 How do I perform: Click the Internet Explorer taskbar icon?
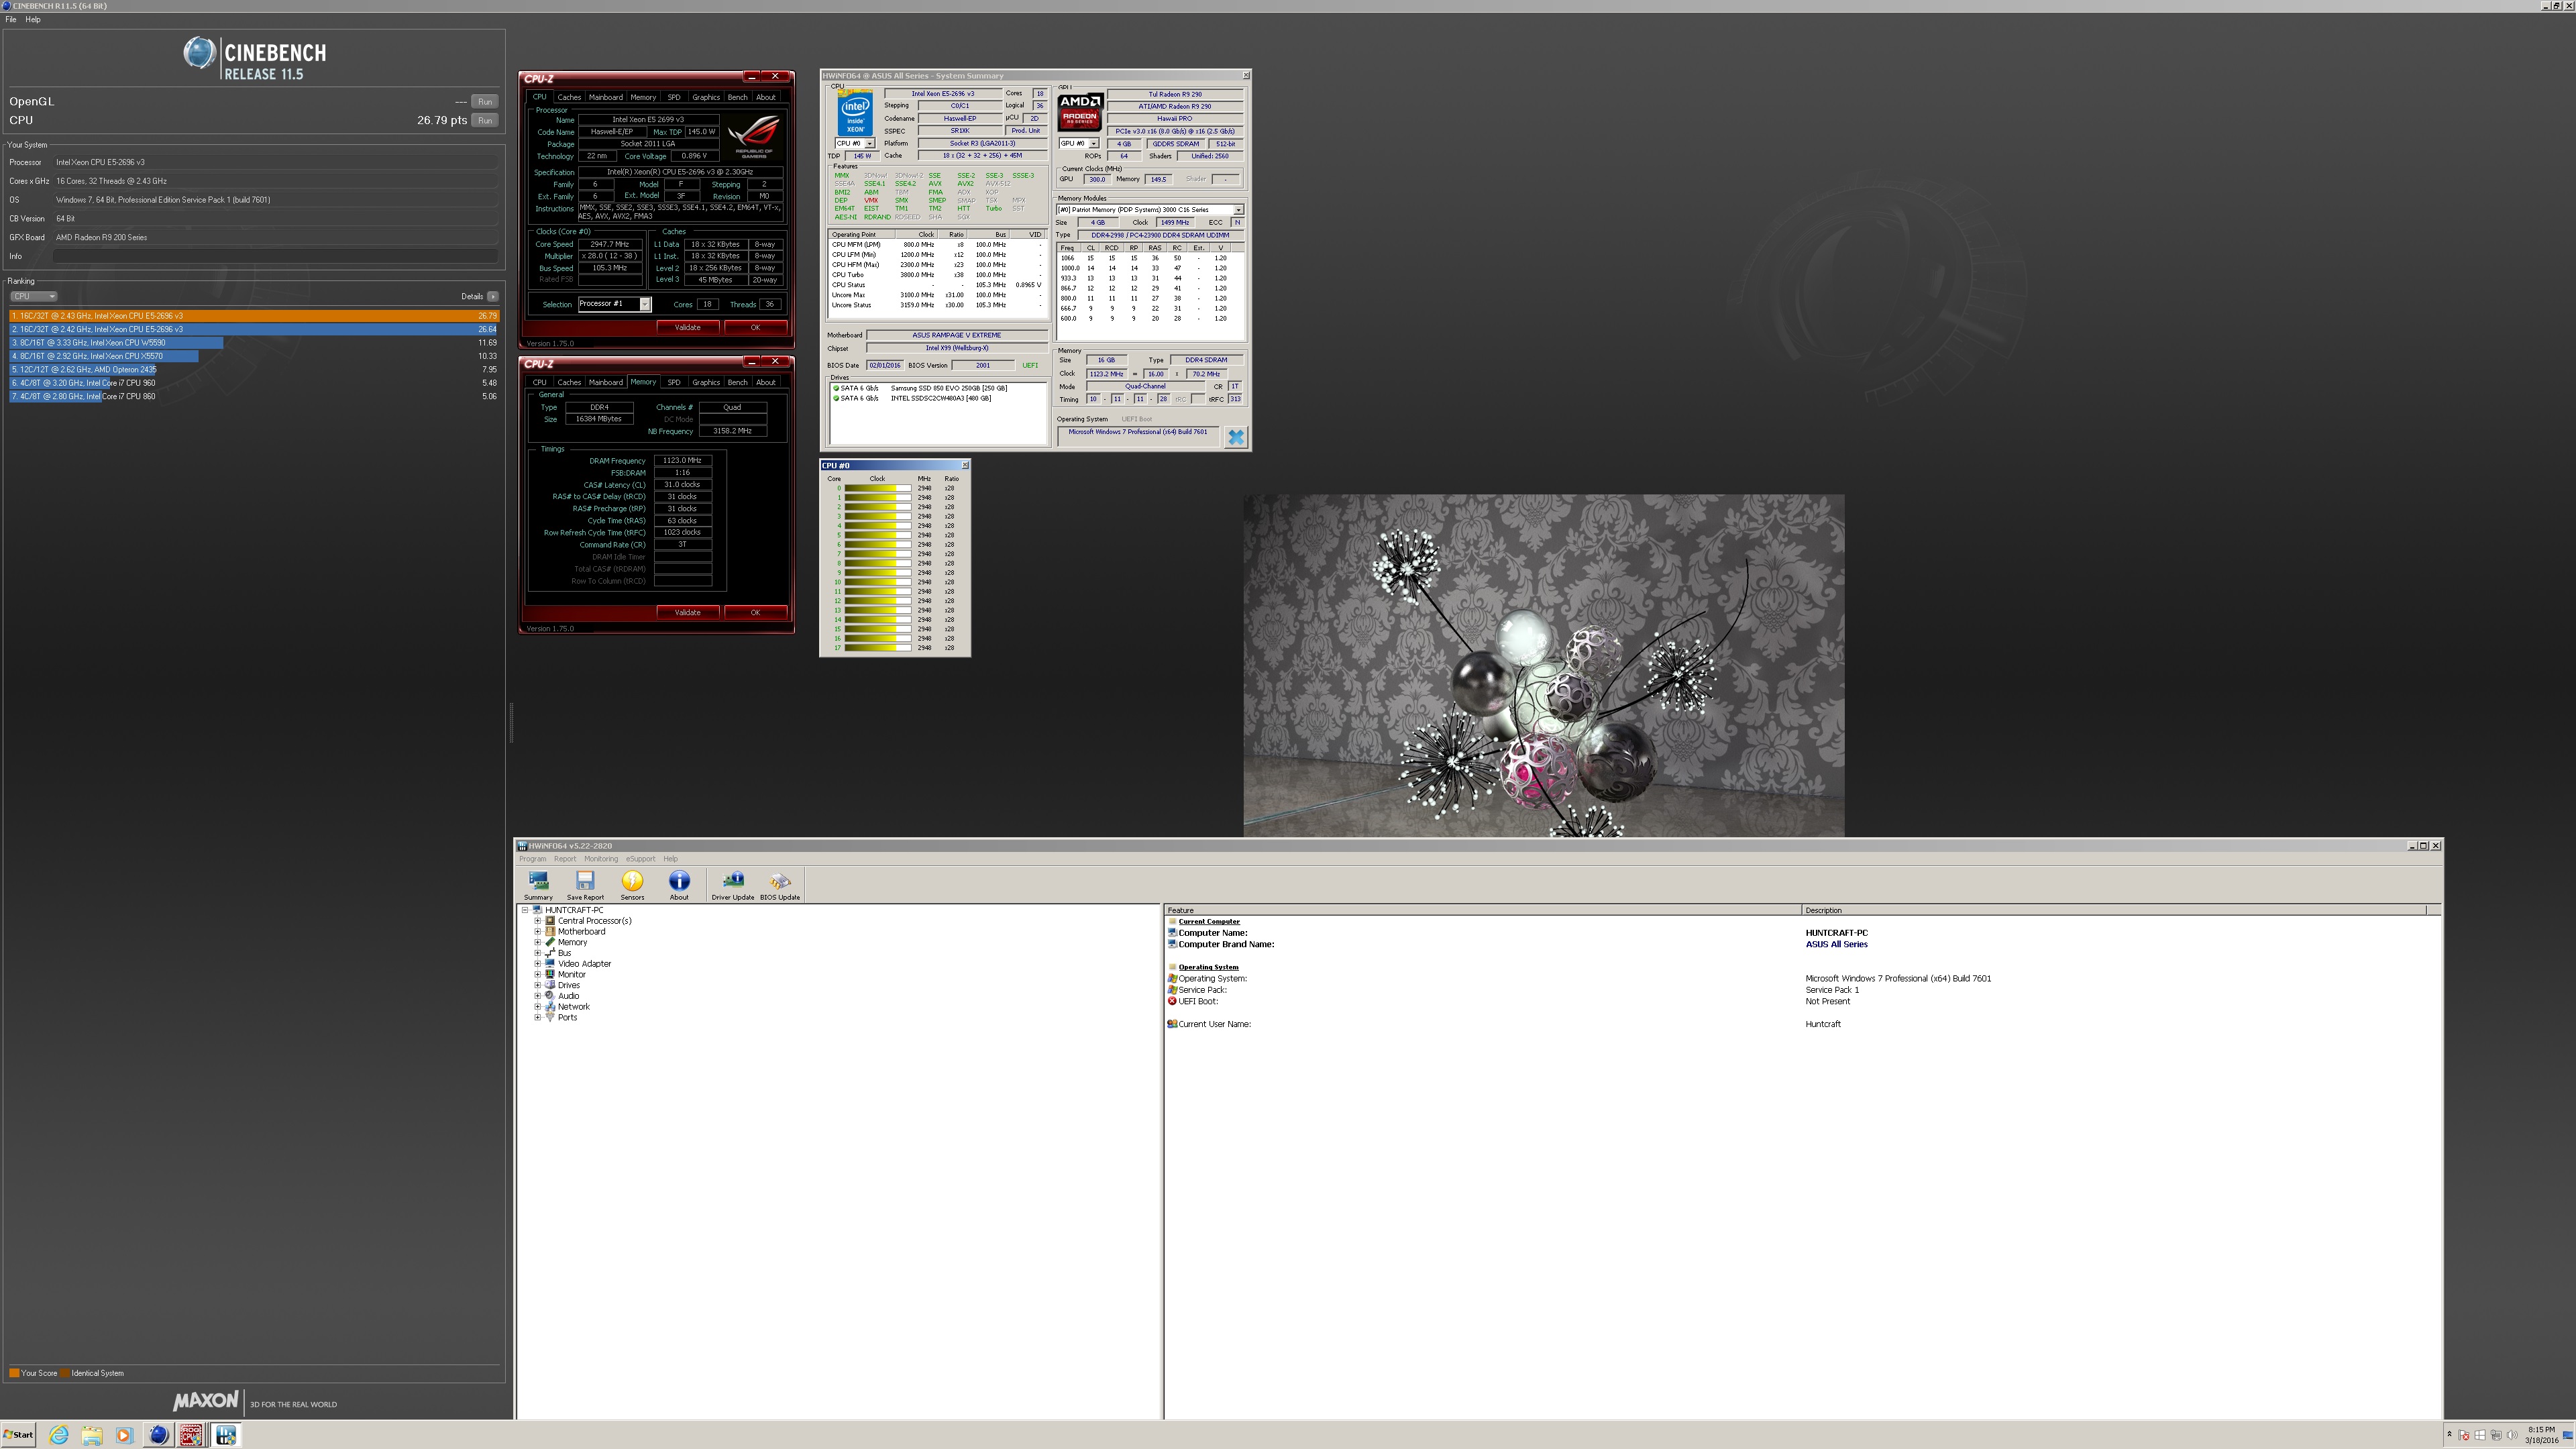point(59,1435)
